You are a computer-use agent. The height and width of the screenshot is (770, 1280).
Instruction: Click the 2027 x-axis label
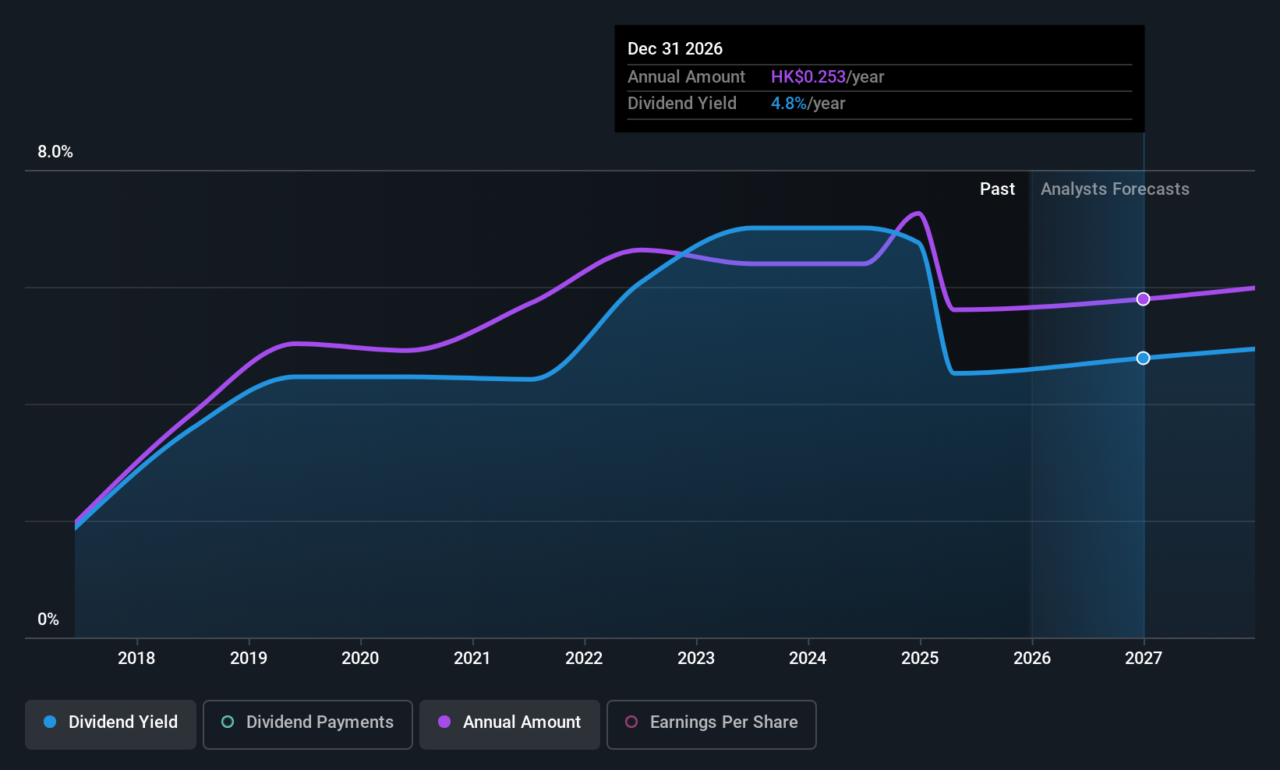tap(1144, 659)
